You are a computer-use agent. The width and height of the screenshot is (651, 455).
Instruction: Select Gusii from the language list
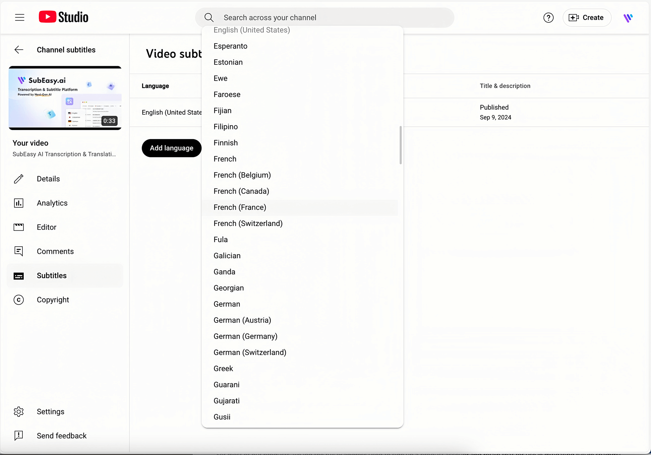[x=300, y=417]
